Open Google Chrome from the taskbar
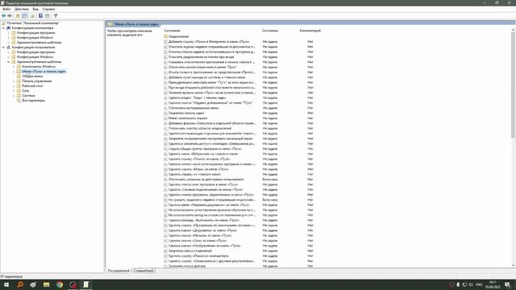 (x=60, y=284)
